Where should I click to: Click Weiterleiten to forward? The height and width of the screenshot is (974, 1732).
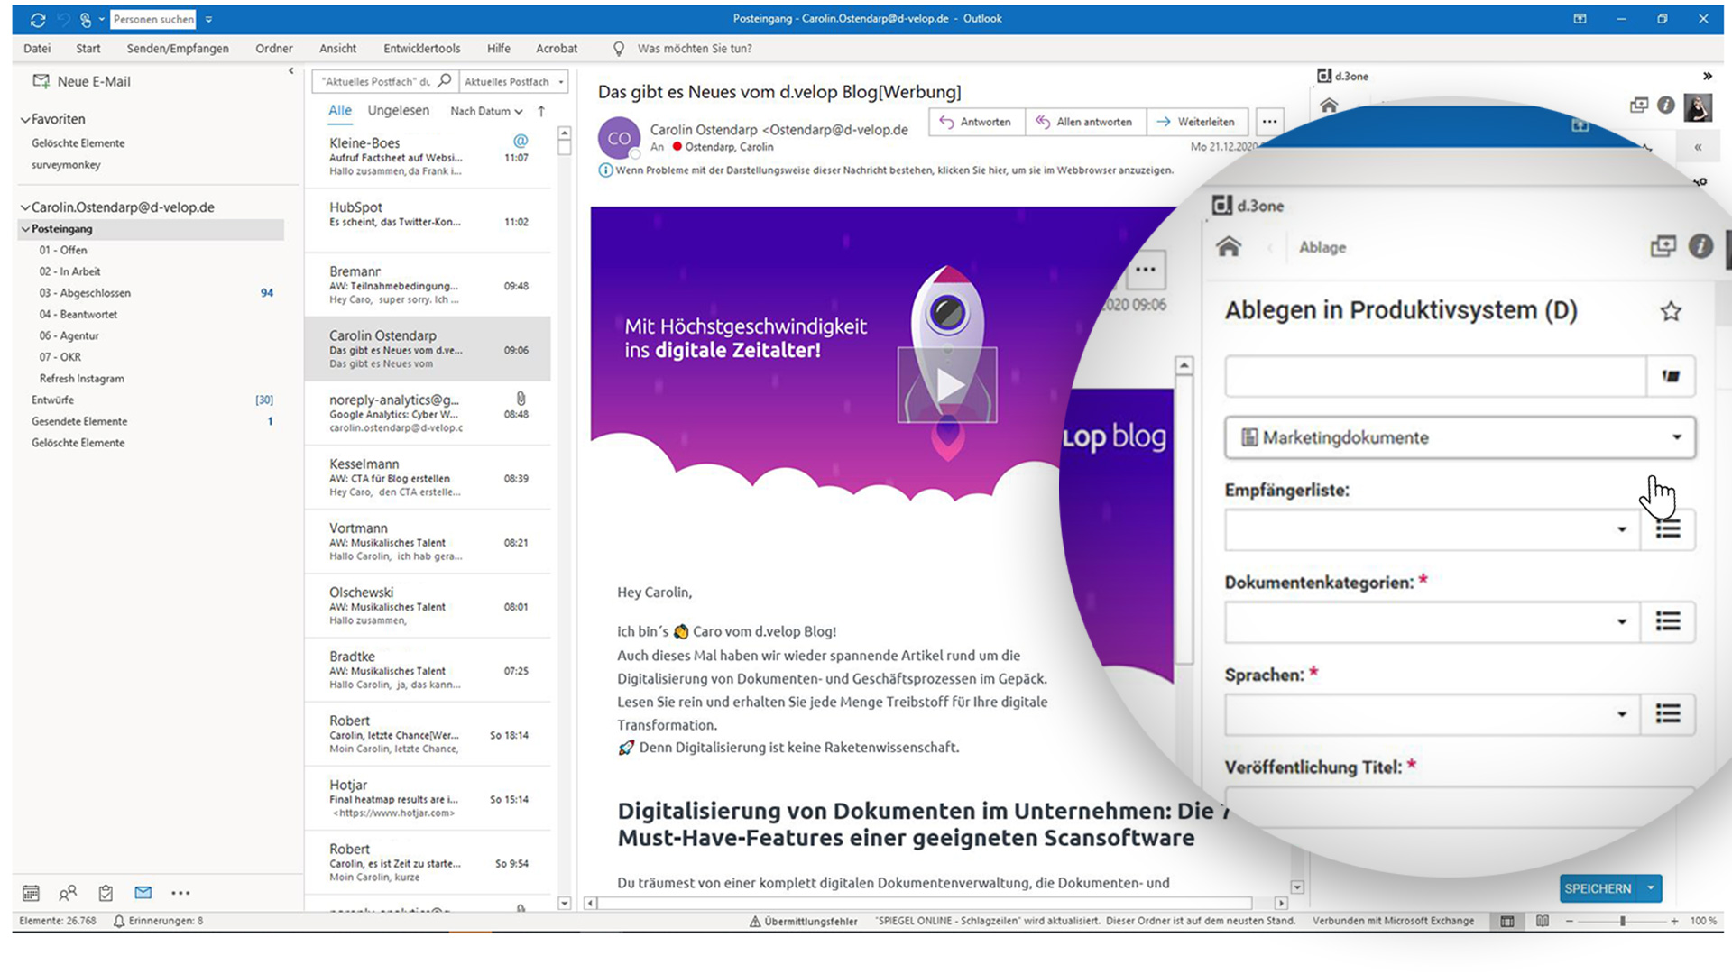(x=1196, y=122)
